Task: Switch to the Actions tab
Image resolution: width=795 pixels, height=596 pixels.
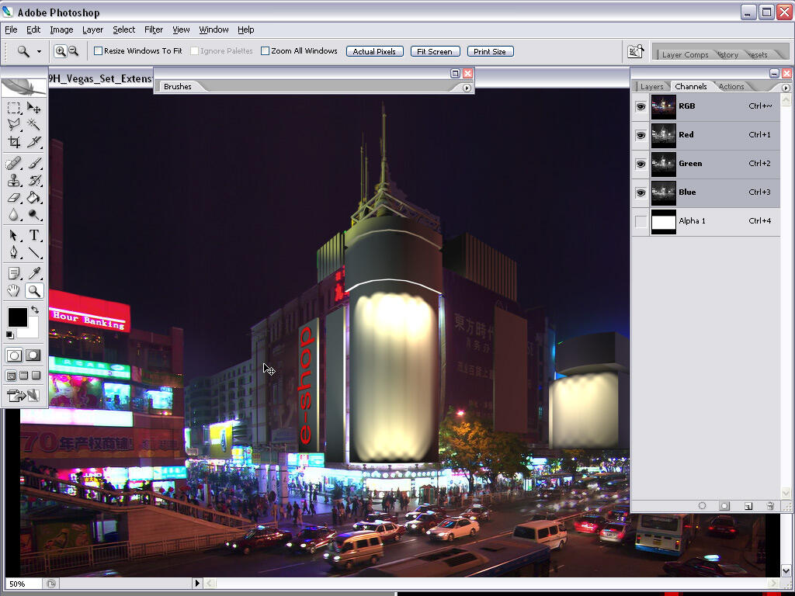Action: 731,87
